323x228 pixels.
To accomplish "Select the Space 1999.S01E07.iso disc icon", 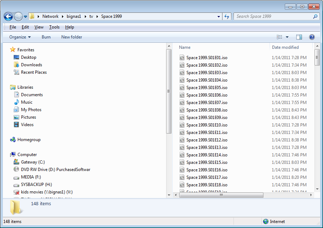I will point(182,103).
